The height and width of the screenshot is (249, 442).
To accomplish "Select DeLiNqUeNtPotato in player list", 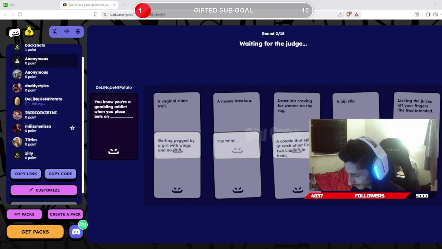I will coord(44,99).
